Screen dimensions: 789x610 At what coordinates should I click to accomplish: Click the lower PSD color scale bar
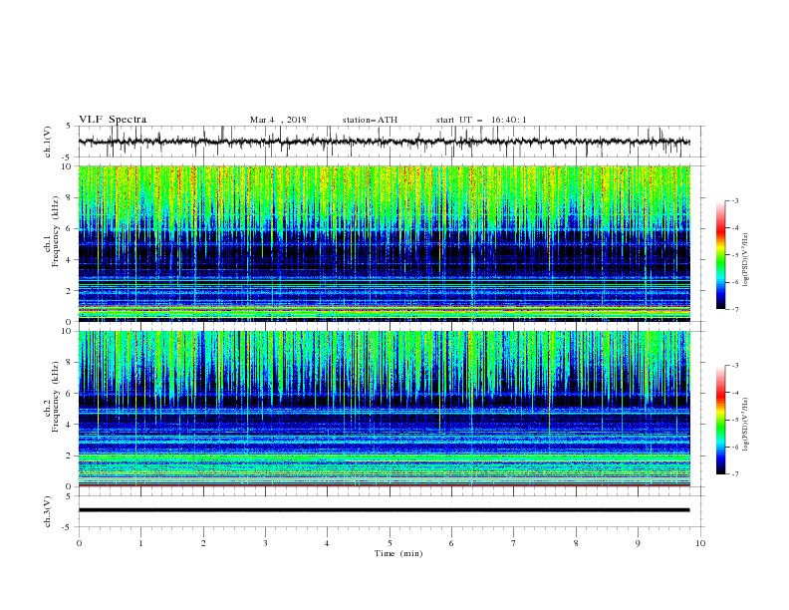tap(720, 420)
